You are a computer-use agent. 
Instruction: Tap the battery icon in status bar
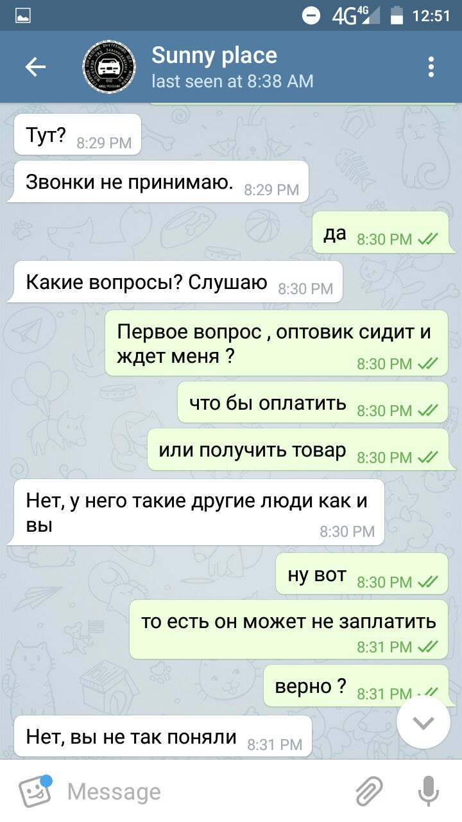tap(397, 15)
